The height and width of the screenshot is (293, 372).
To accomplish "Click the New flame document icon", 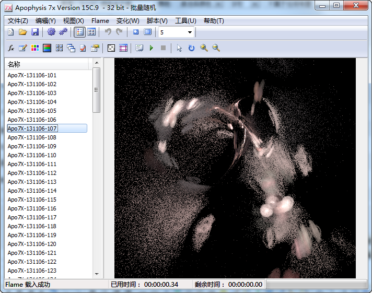I will pos(10,32).
